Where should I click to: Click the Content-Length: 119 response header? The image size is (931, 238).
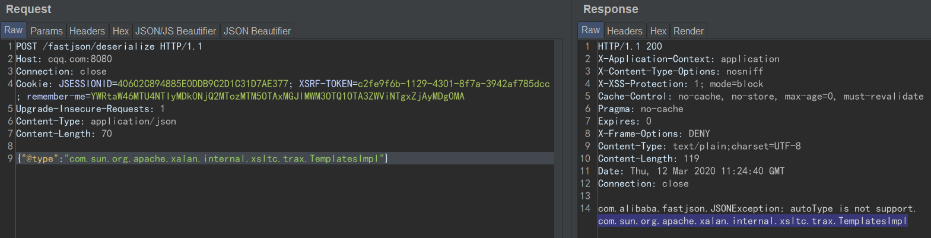point(649,158)
